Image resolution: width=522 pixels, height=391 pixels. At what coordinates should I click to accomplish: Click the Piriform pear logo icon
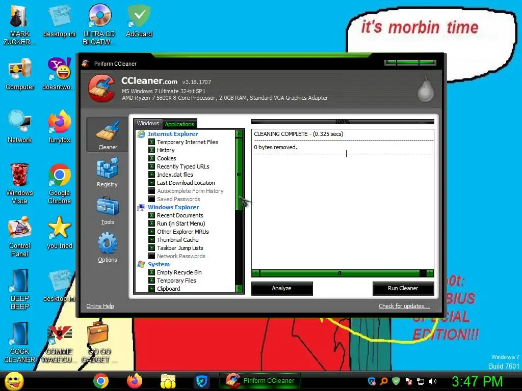426,89
